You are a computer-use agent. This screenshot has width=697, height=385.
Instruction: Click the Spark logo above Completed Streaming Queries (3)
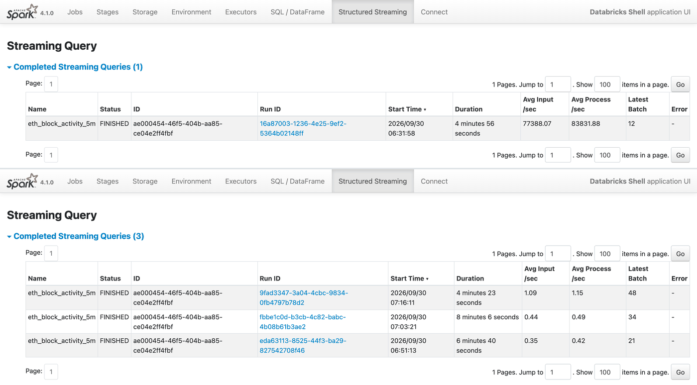(x=22, y=181)
